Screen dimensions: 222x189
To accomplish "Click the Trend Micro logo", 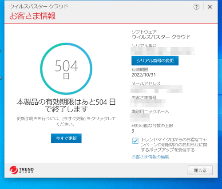I will coord(22,170).
